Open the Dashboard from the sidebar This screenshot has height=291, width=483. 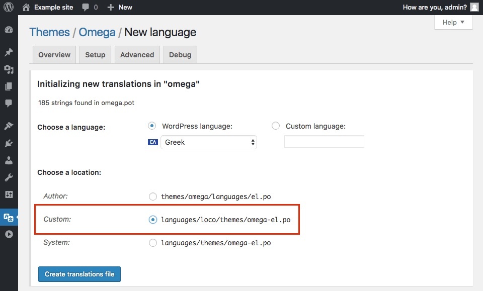point(9,30)
